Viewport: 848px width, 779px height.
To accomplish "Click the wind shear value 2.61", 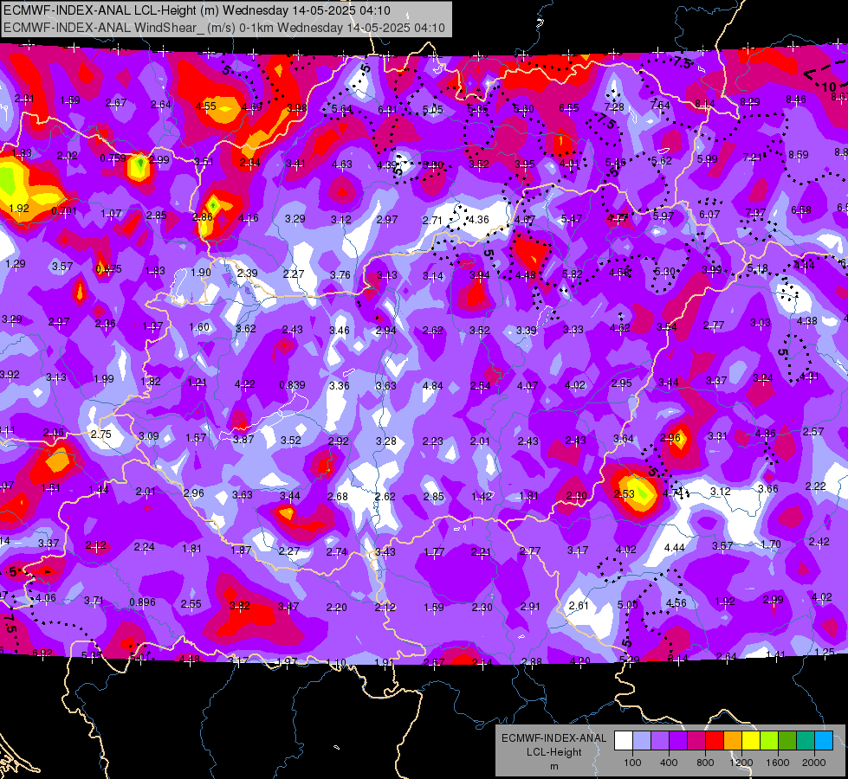I will click(579, 606).
